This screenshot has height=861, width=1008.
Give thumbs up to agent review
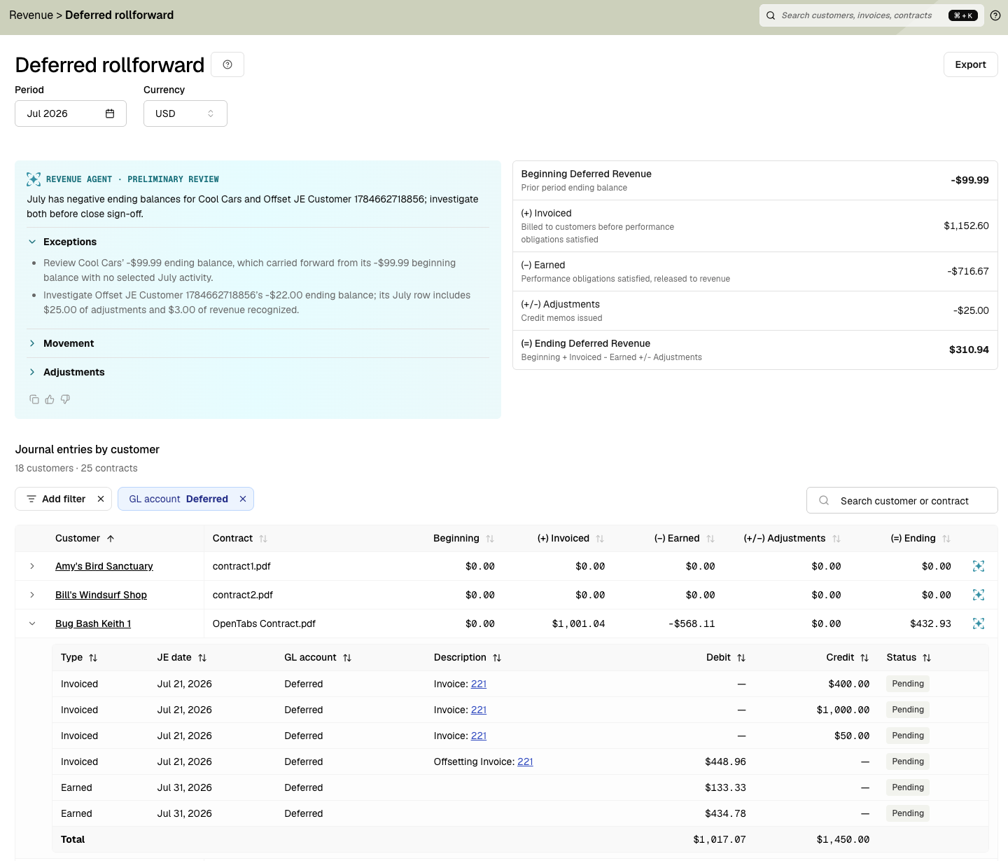(50, 399)
